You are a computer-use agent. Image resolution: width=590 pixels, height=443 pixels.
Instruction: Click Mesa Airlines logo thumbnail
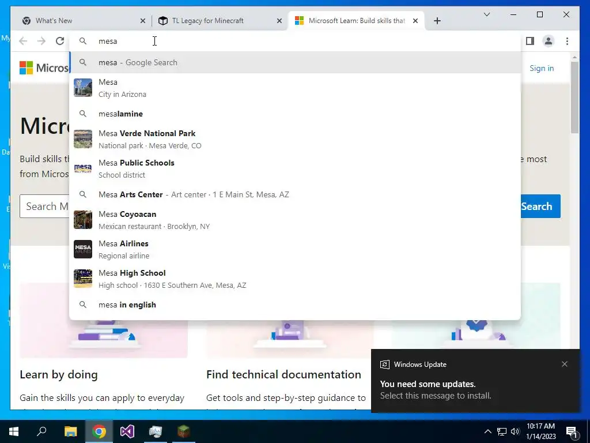(83, 249)
